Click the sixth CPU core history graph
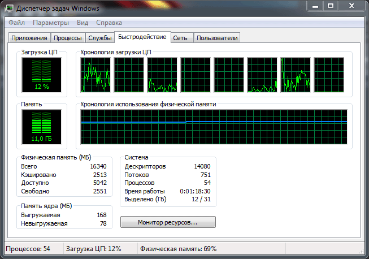 [262, 75]
